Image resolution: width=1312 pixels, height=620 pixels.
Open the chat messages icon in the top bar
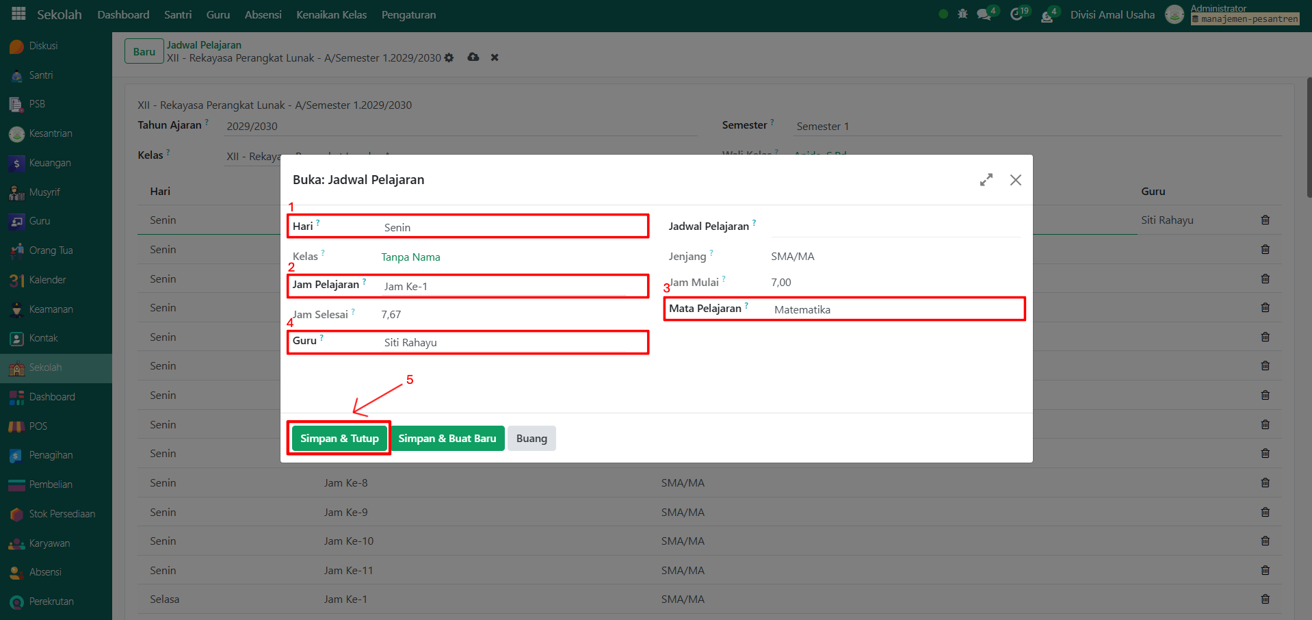click(x=984, y=14)
